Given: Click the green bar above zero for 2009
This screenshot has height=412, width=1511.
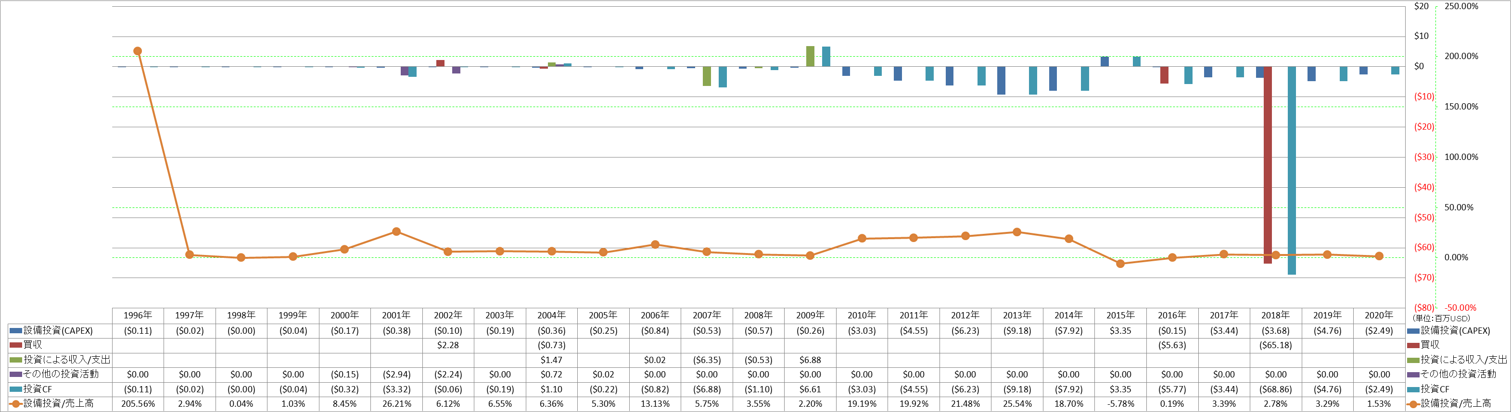Looking at the screenshot, I should [x=810, y=56].
